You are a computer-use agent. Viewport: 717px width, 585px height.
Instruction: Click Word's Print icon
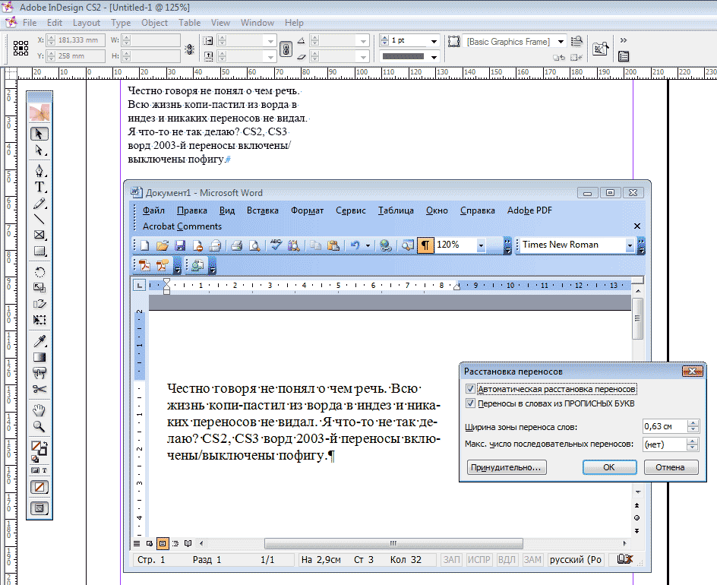pyautogui.click(x=236, y=245)
